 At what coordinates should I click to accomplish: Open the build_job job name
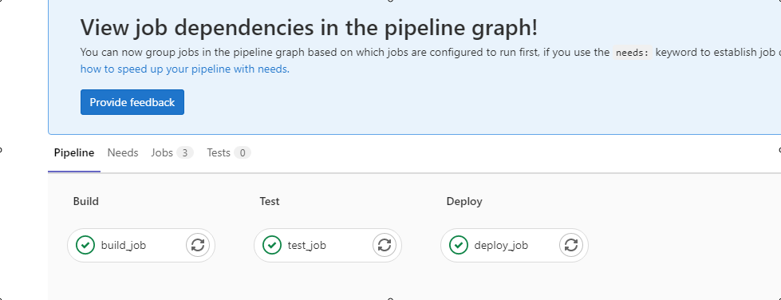point(124,245)
